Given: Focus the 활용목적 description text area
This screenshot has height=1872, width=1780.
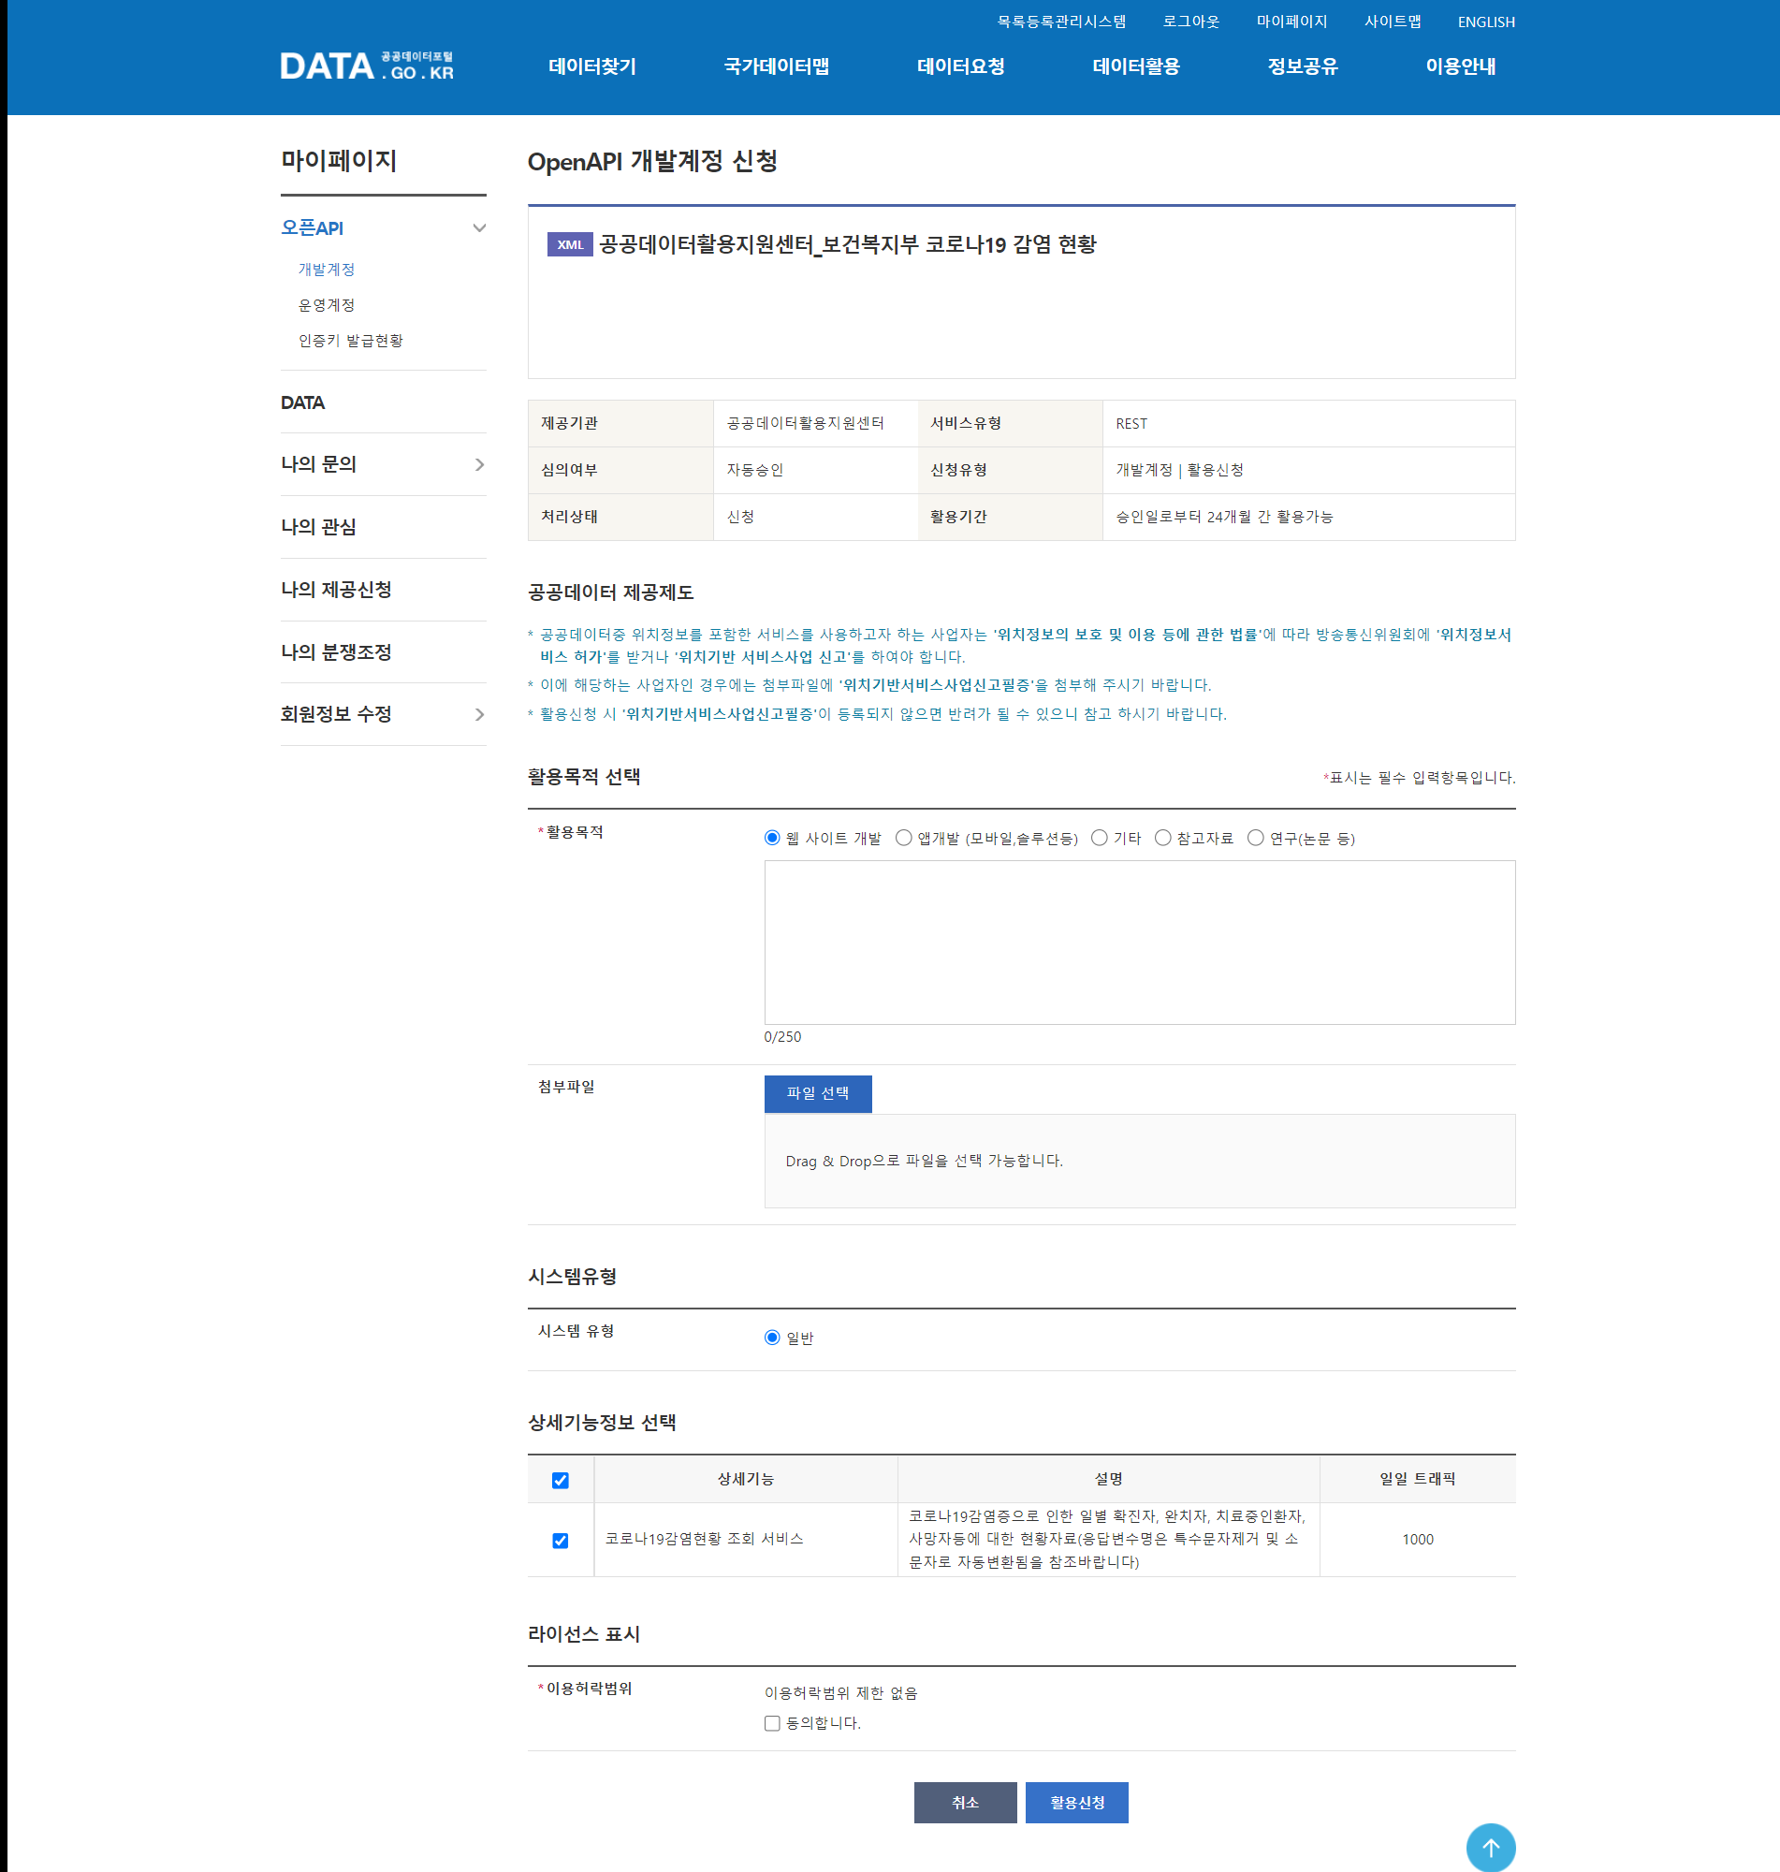Looking at the screenshot, I should [x=1140, y=943].
